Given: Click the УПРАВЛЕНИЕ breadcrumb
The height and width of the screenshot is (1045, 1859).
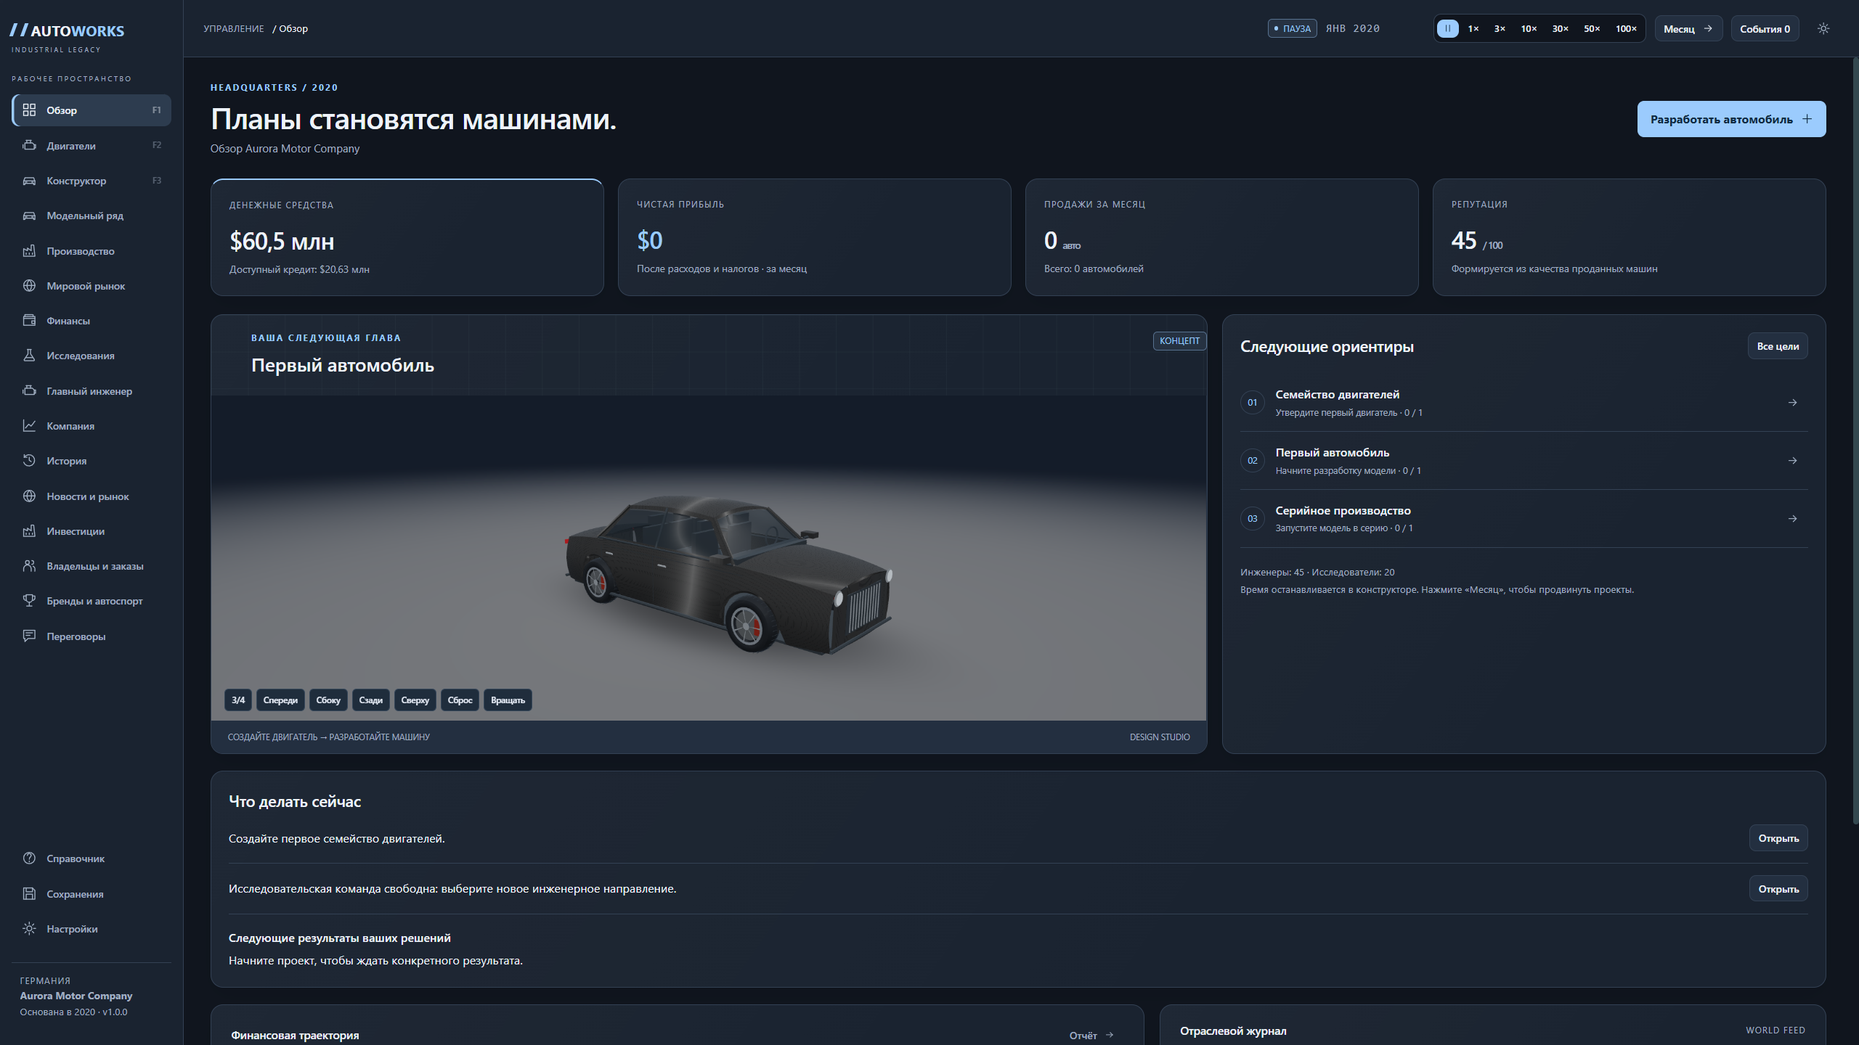Looking at the screenshot, I should [234, 29].
